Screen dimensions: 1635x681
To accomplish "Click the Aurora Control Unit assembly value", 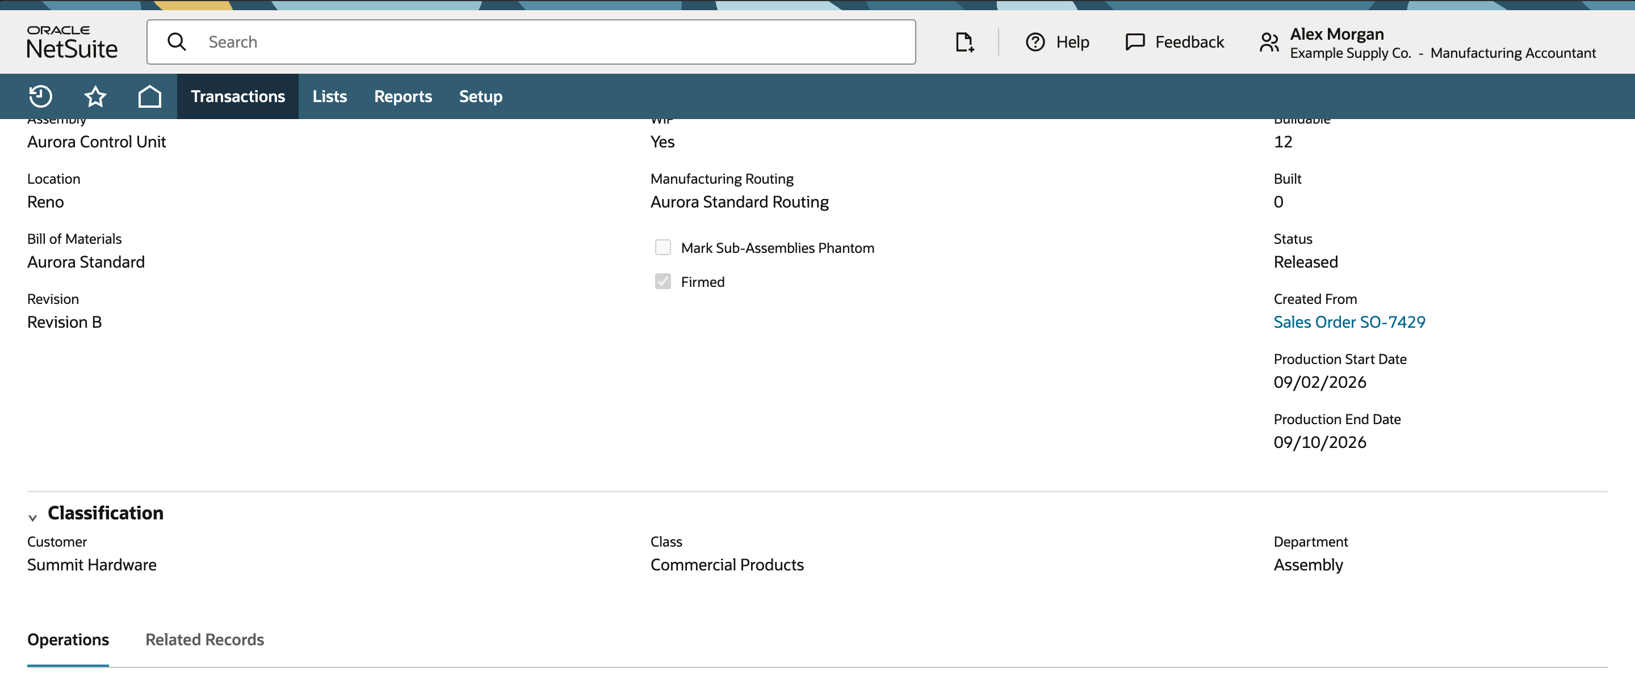I will point(97,142).
